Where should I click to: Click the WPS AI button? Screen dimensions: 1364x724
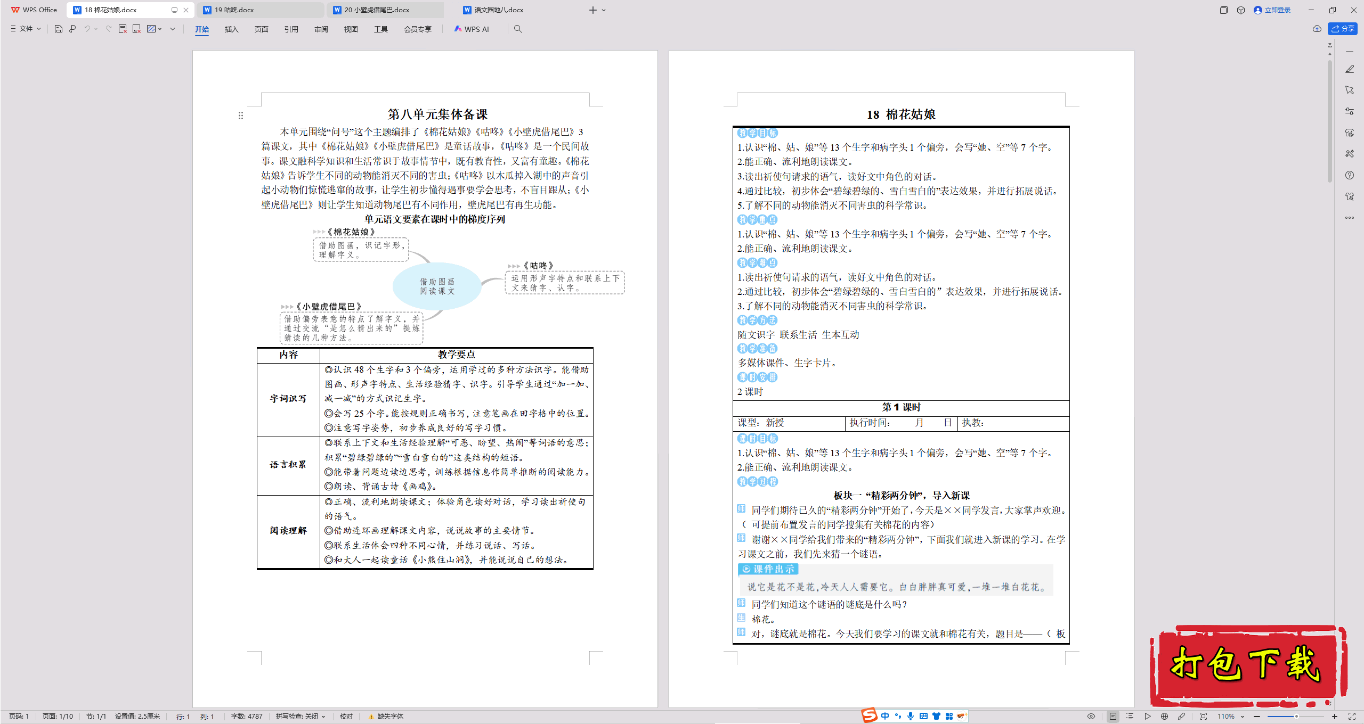[472, 29]
